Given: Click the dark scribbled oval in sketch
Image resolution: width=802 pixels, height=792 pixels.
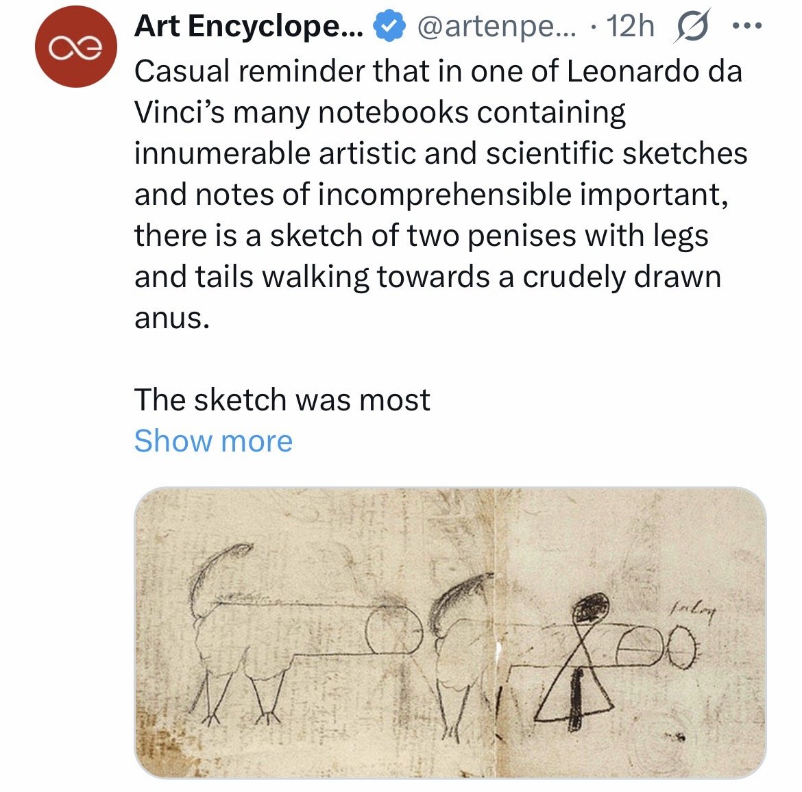Looking at the screenshot, I should 591,607.
